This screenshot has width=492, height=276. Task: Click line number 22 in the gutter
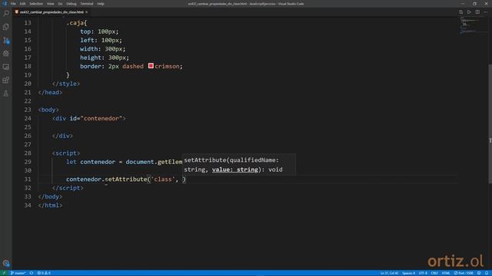[x=28, y=101]
